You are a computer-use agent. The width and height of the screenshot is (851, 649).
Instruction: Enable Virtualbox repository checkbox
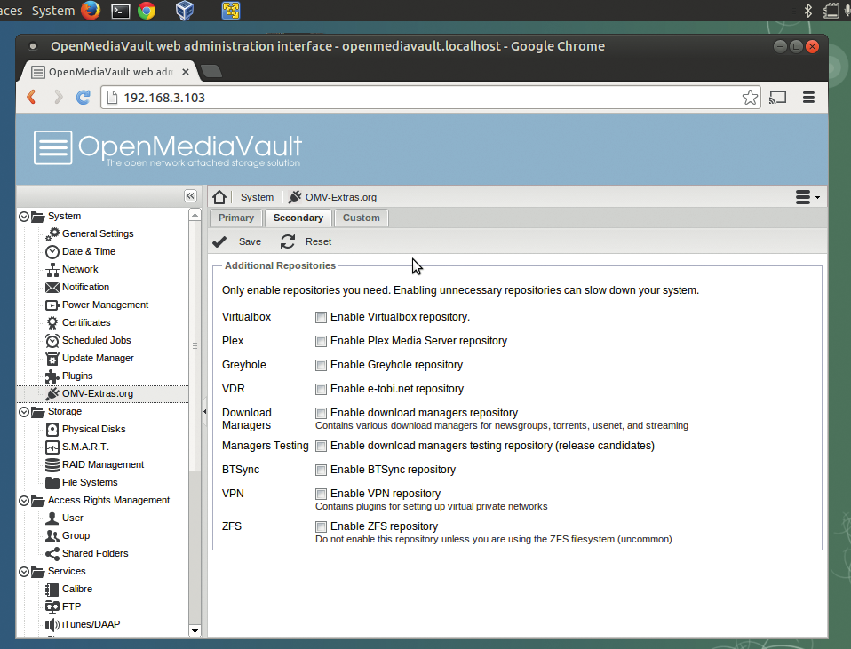point(321,318)
